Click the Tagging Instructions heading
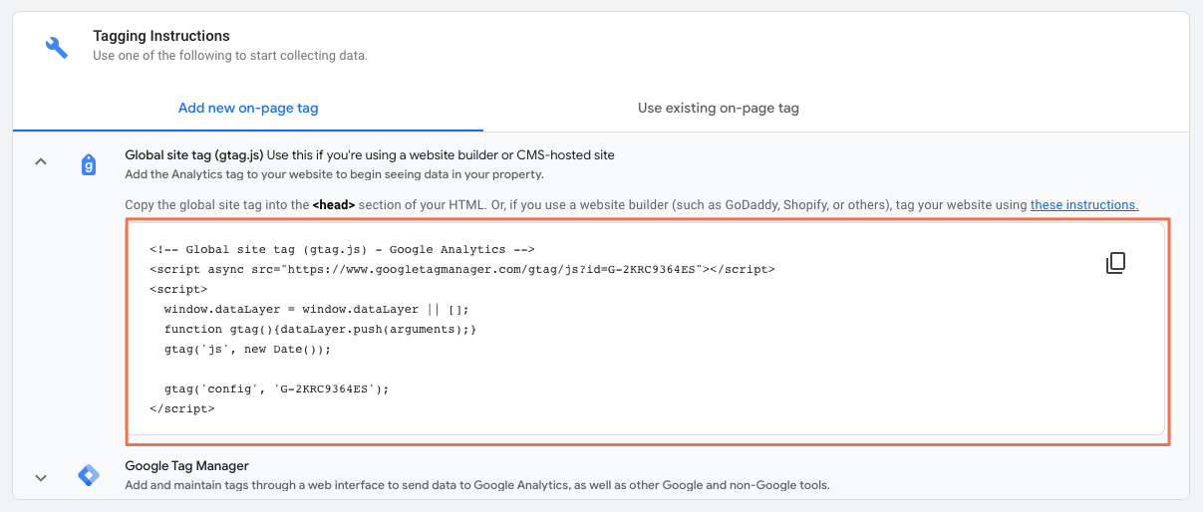Screen dimensions: 1203x512 [x=161, y=36]
